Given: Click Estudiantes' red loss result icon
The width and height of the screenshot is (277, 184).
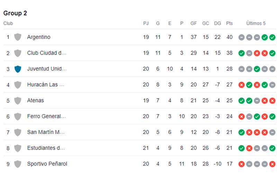Looking at the screenshot, I should coord(249,148).
